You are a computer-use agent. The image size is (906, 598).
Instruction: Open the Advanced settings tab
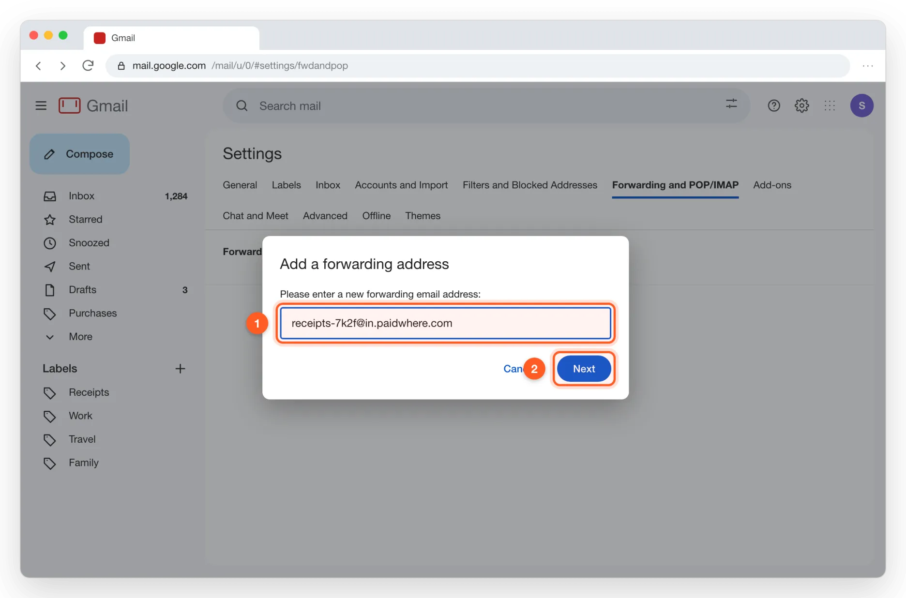pyautogui.click(x=325, y=216)
